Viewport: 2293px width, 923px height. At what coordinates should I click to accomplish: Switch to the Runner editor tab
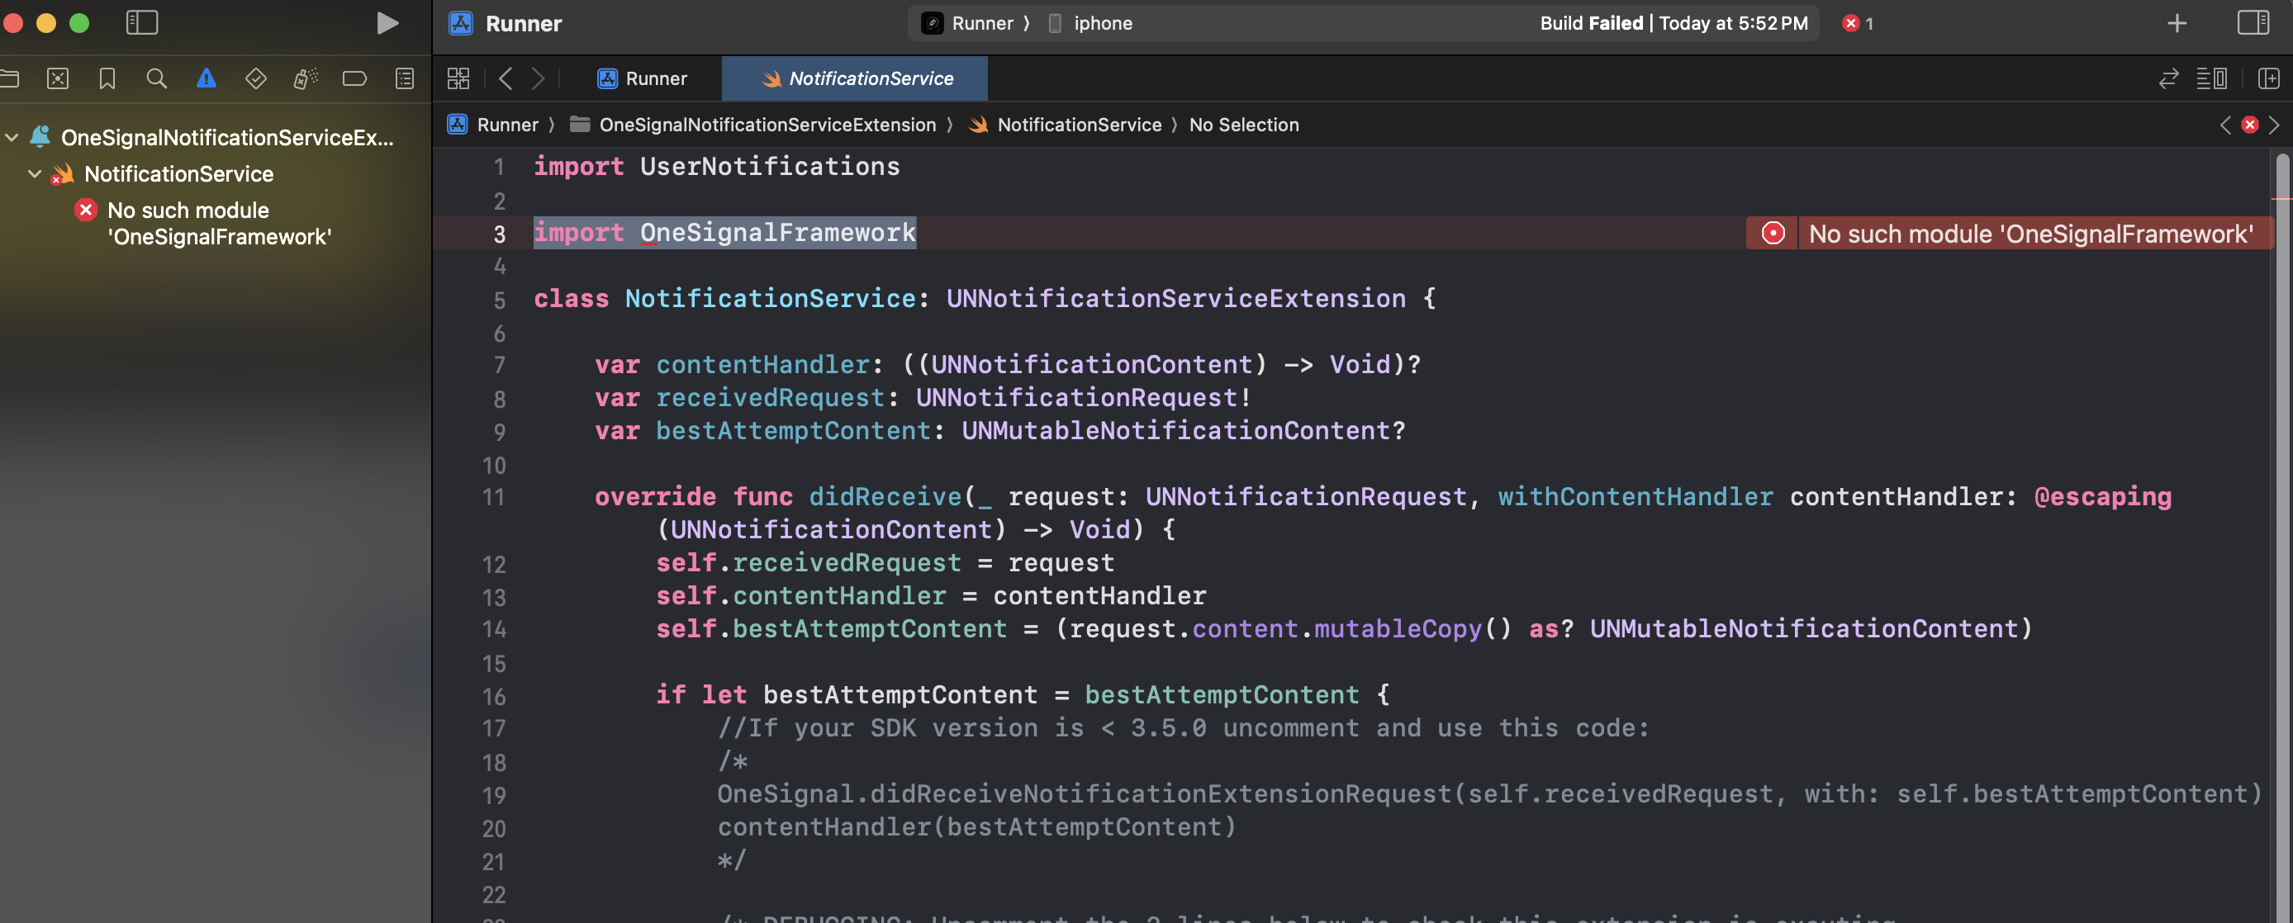(x=643, y=78)
